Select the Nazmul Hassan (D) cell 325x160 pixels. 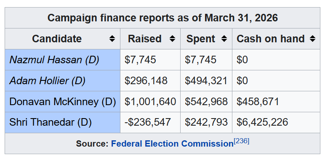(63, 60)
